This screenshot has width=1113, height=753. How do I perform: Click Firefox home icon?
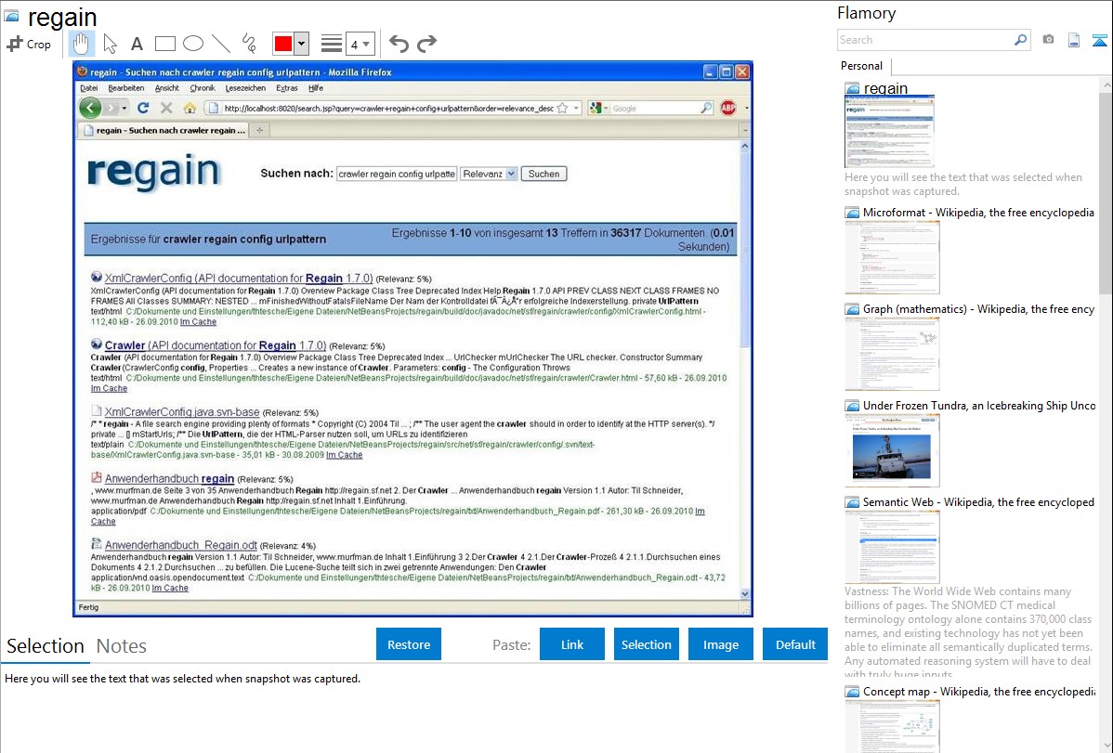coord(190,108)
